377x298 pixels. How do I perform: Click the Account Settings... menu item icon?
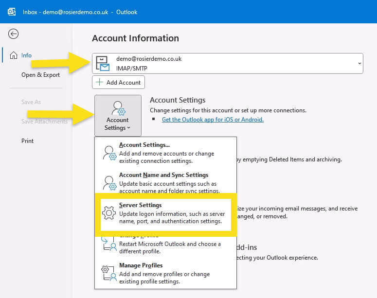[110, 153]
